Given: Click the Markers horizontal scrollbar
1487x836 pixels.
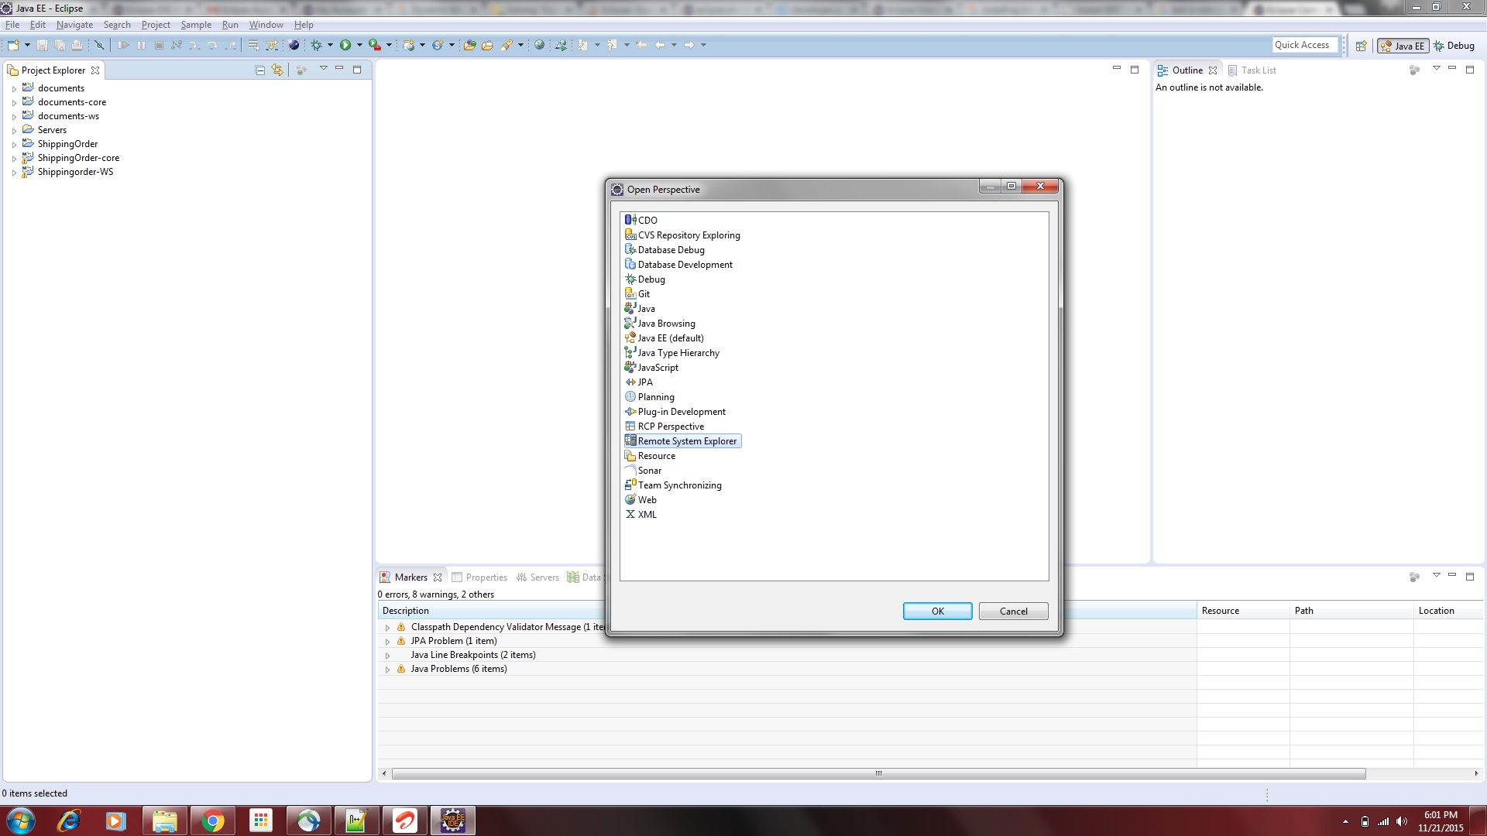Looking at the screenshot, I should tap(878, 773).
